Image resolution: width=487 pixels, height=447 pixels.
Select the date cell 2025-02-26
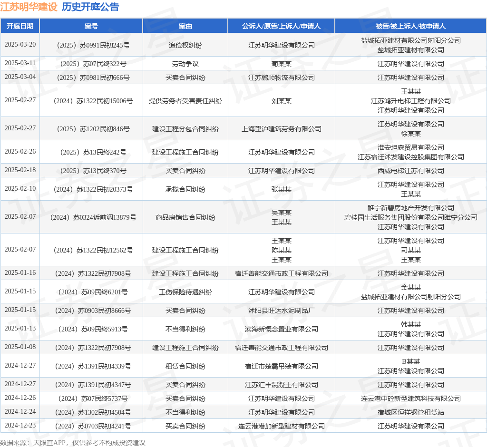tap(20, 151)
